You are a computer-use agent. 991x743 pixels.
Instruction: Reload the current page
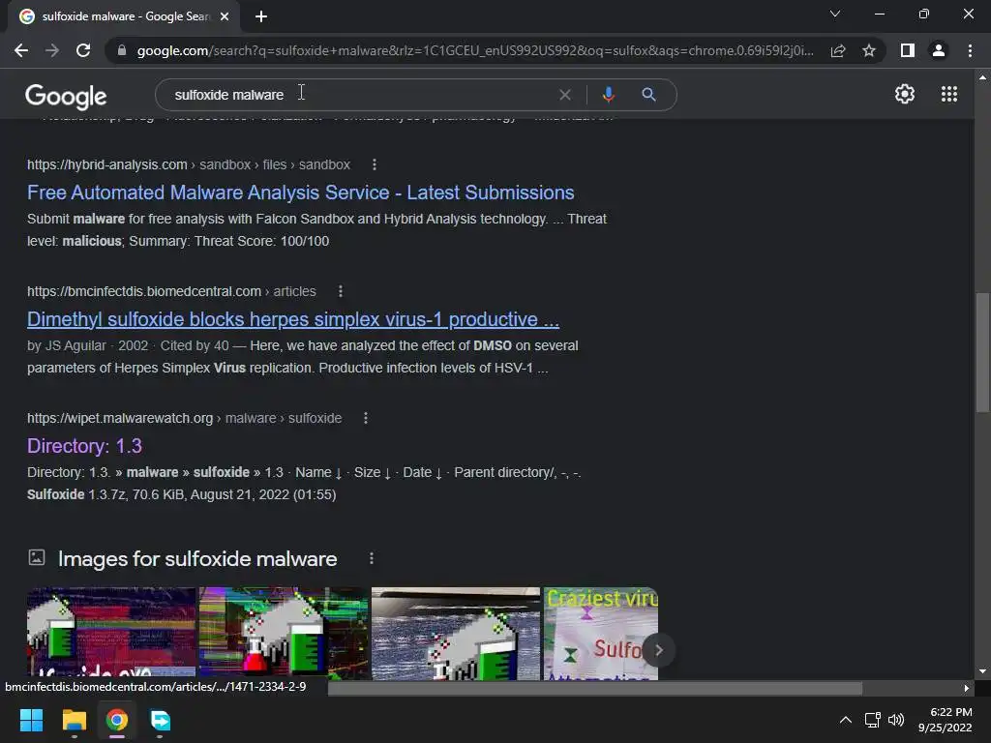(x=83, y=50)
